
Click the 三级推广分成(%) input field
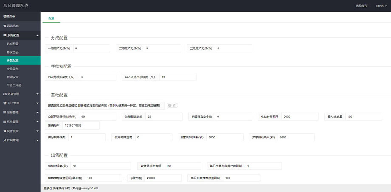point(233,48)
